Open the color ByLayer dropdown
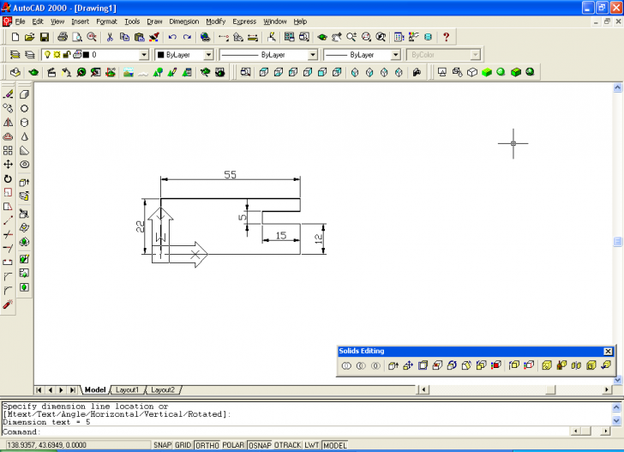This screenshot has width=624, height=452. pyautogui.click(x=208, y=55)
